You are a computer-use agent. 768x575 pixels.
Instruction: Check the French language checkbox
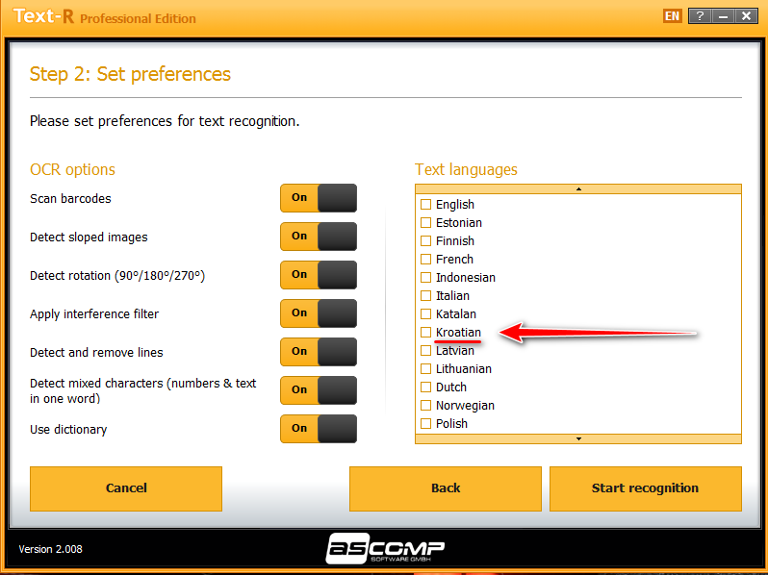pos(426,259)
